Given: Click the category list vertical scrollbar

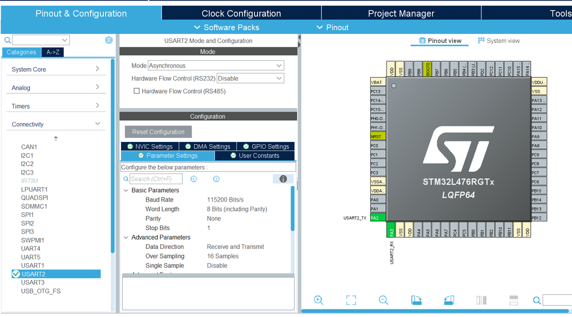Looking at the screenshot, I should (113, 156).
